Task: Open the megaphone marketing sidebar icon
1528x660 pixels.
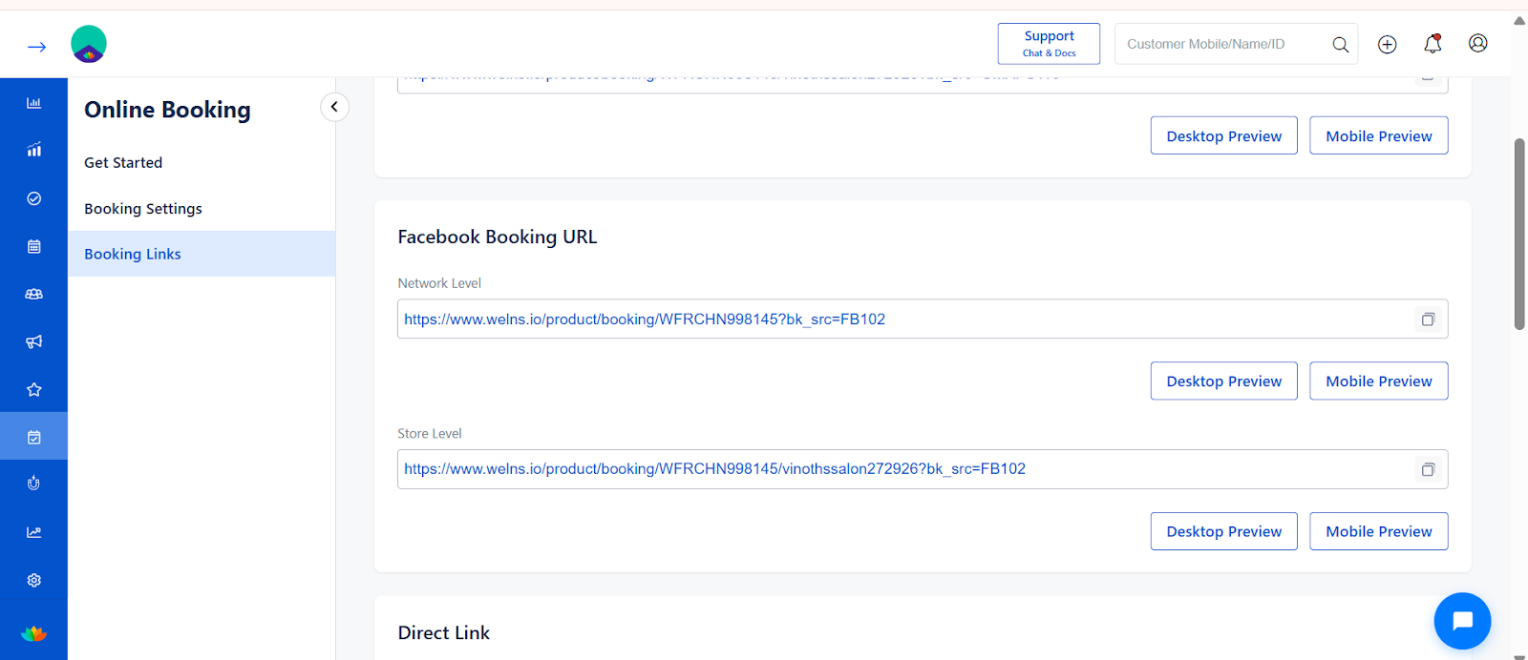Action: (34, 341)
